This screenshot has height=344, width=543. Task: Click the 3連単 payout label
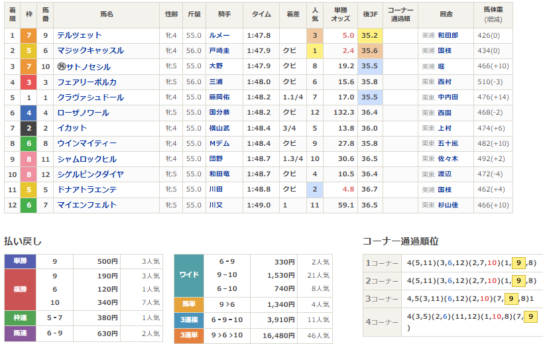[x=189, y=335]
